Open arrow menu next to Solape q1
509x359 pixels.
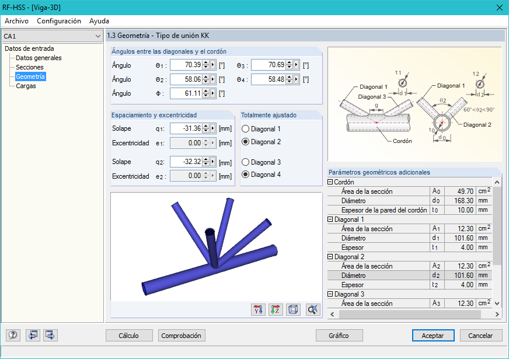(212, 128)
